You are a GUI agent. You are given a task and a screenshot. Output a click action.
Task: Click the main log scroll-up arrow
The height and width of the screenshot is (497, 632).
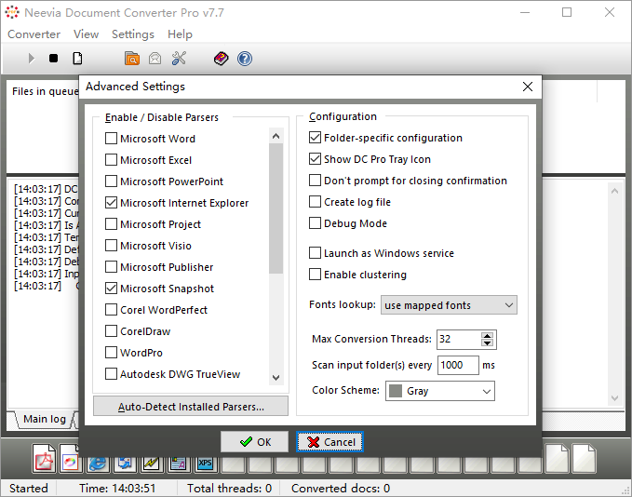[x=614, y=191]
